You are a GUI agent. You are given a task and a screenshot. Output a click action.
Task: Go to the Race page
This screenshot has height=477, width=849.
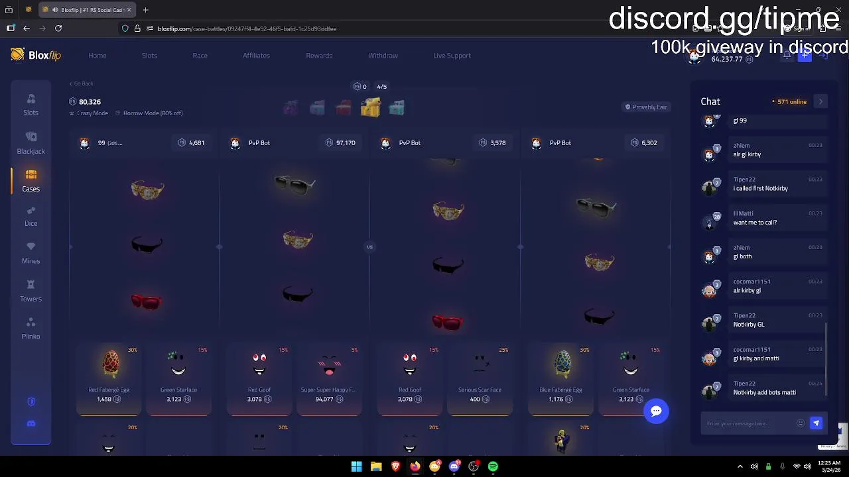pyautogui.click(x=200, y=56)
